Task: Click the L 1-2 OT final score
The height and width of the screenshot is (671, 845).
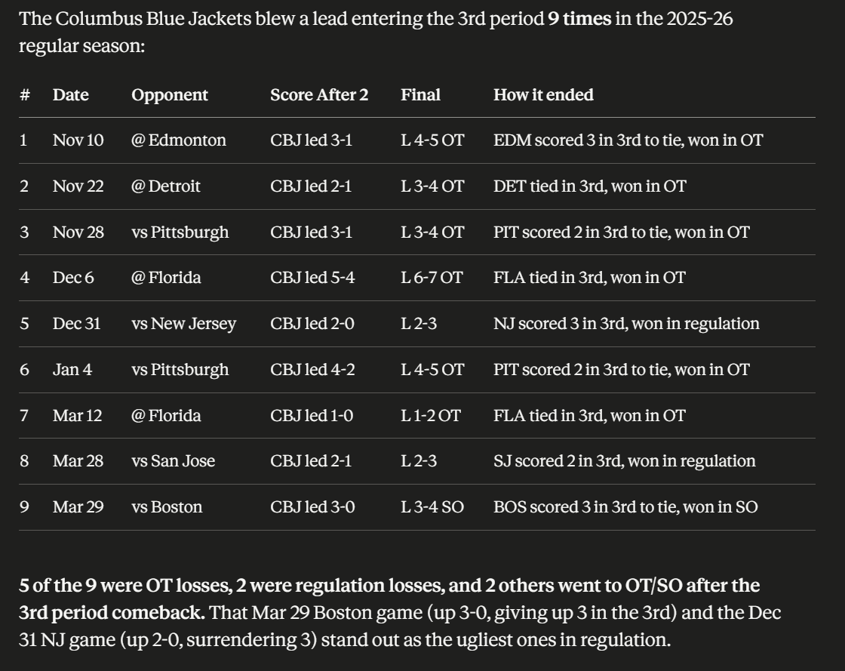Action: tap(430, 416)
